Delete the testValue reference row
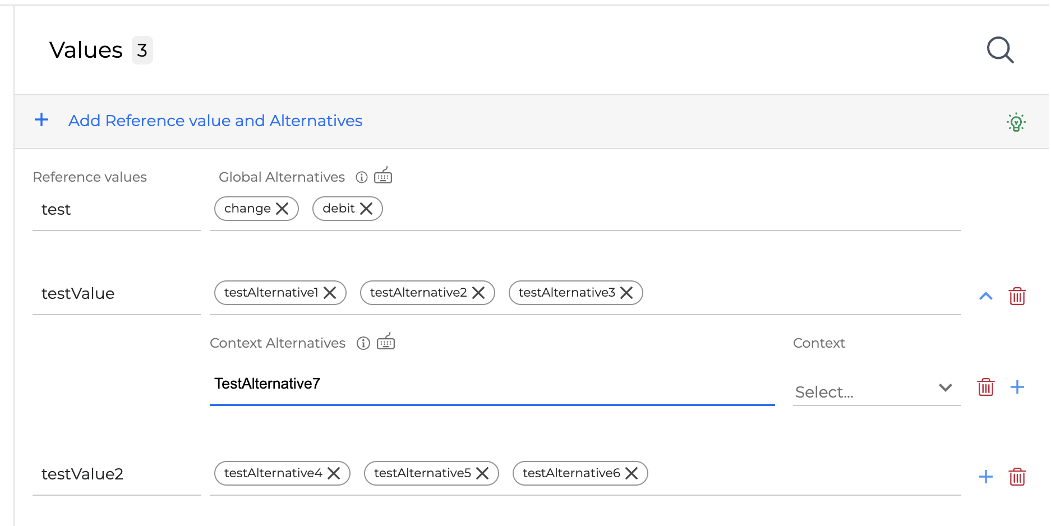 (x=1017, y=296)
